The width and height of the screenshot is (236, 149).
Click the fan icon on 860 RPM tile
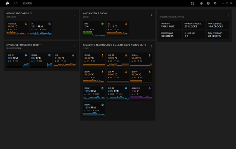point(26,55)
